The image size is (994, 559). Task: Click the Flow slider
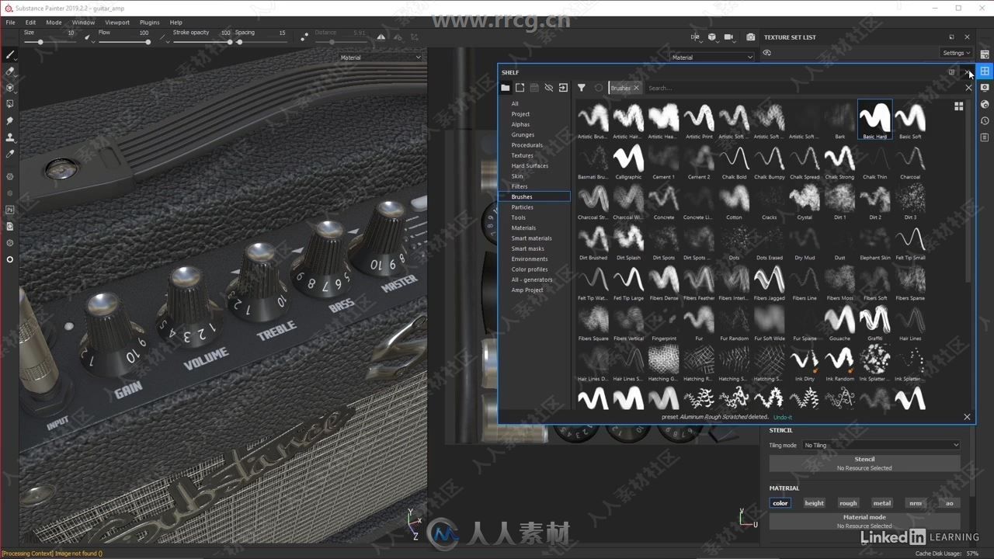123,42
